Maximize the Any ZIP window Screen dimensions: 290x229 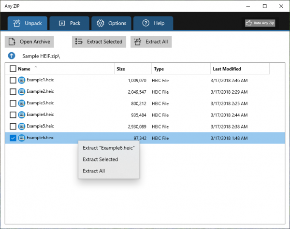pyautogui.click(x=265, y=6)
